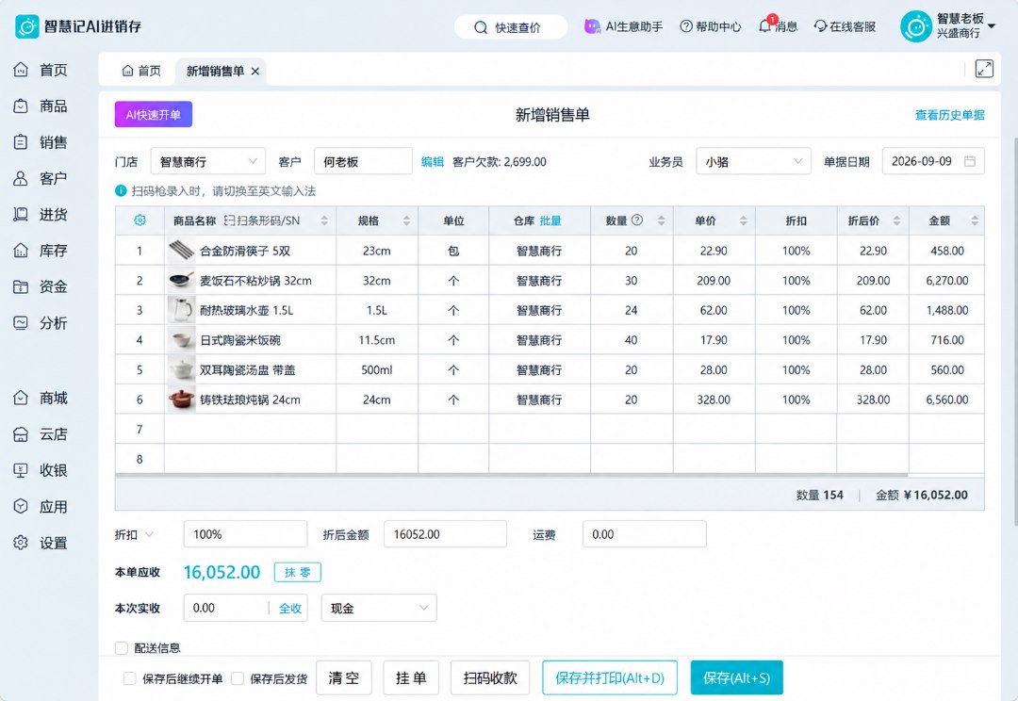The image size is (1018, 701).
Task: Open the 商品 products sidebar item
Action: [41, 106]
